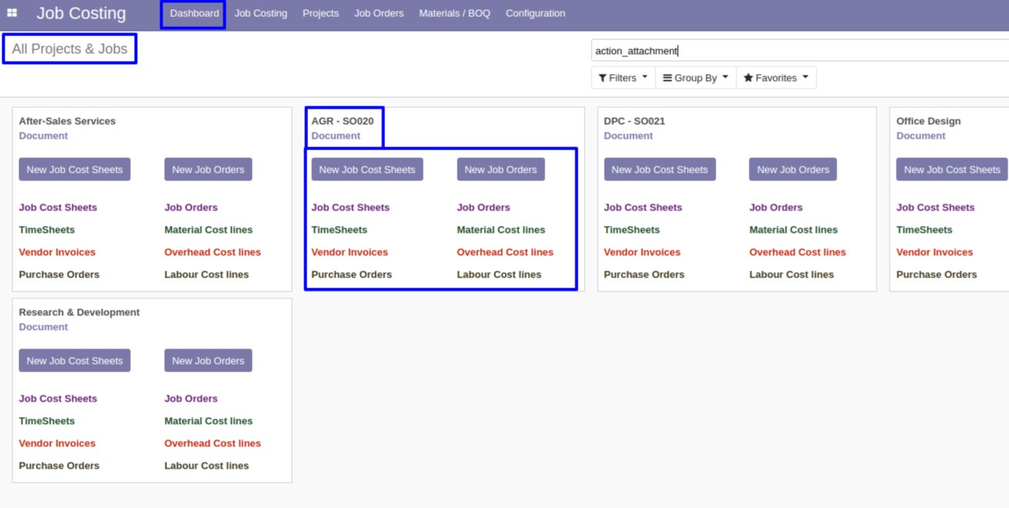This screenshot has height=508, width=1009.
Task: Open Vendor Invoices in AGR - SO020 card
Action: tap(350, 252)
